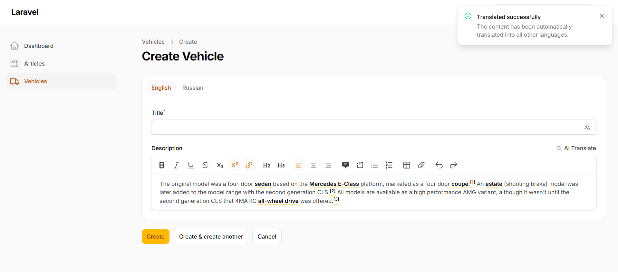Align text to the right
Viewport: 618px width, 272px height.
pos(328,165)
